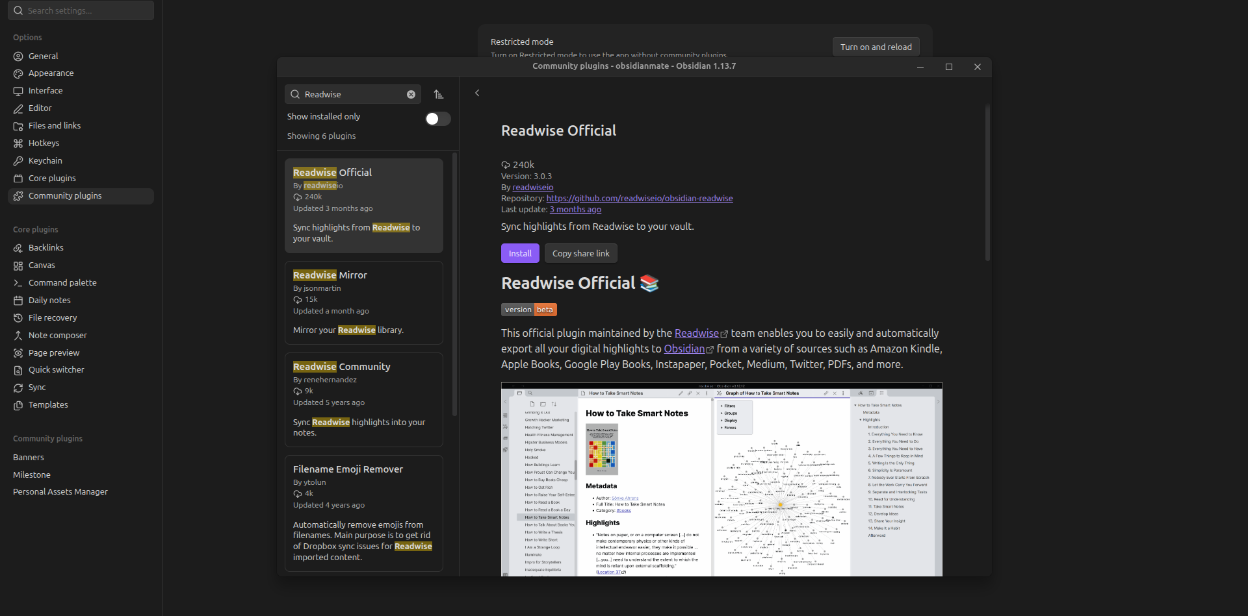
Task: Click By jsonmartin author text
Action: tap(317, 288)
